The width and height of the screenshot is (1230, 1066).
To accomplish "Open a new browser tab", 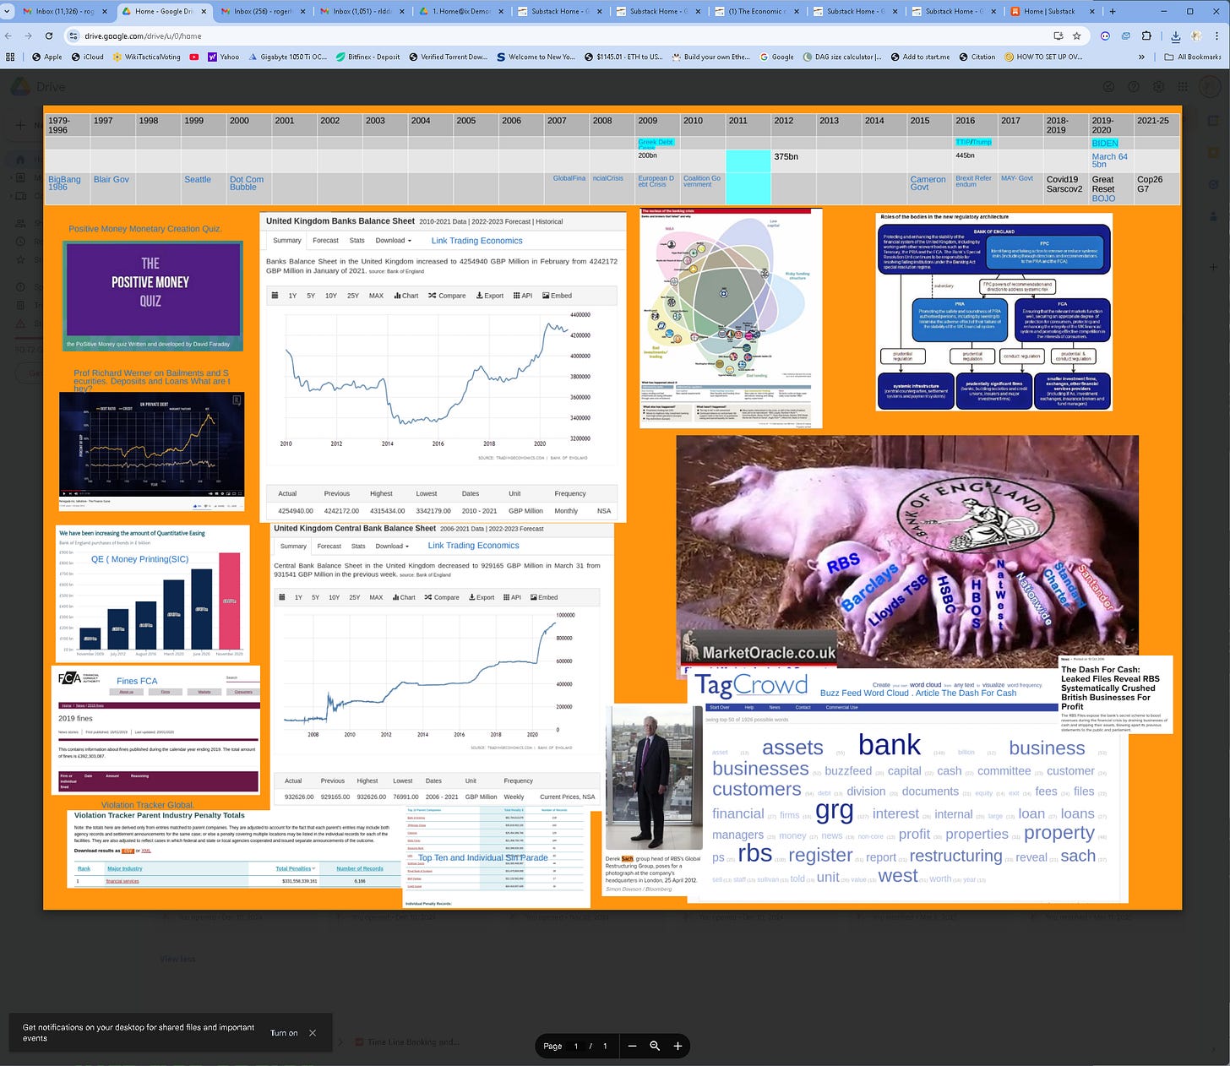I will [1112, 12].
